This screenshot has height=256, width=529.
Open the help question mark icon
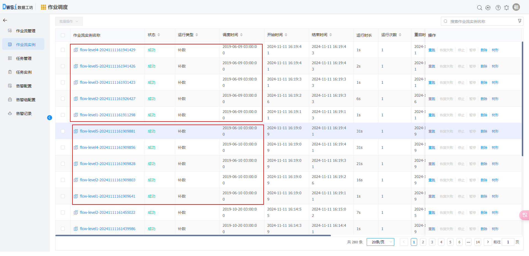click(x=498, y=8)
